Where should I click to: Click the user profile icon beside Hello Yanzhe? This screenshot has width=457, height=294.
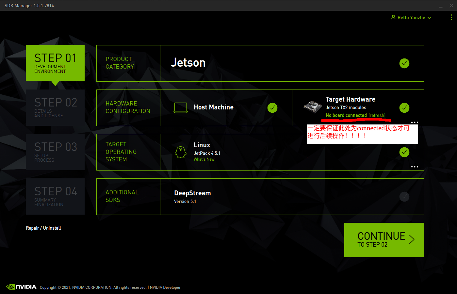click(x=393, y=17)
